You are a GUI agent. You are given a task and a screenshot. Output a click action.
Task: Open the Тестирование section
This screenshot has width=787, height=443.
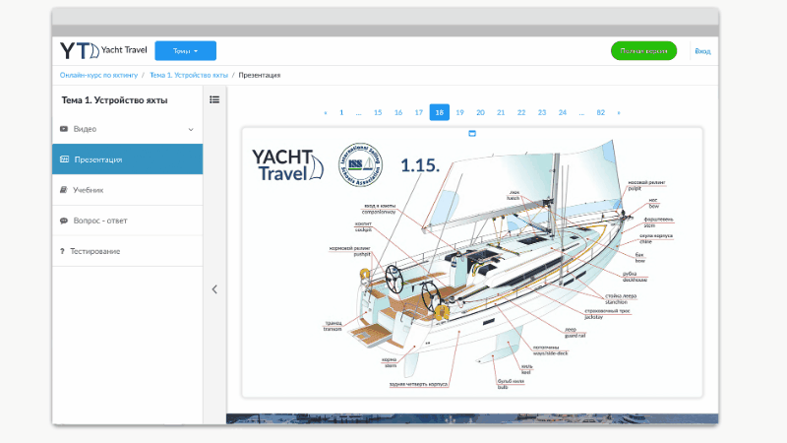(96, 251)
